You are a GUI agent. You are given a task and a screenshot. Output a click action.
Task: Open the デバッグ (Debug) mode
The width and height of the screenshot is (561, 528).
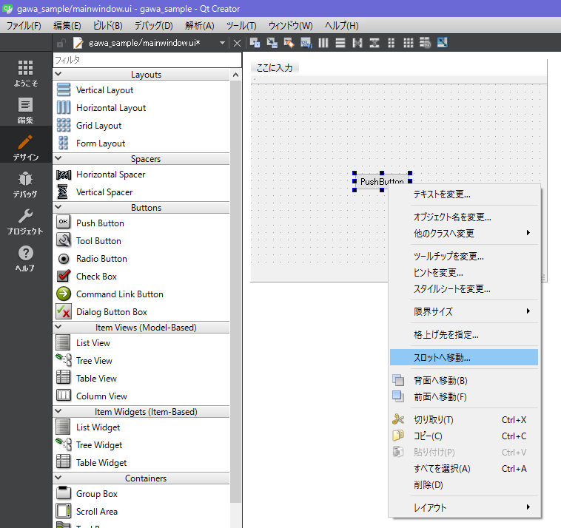point(25,184)
